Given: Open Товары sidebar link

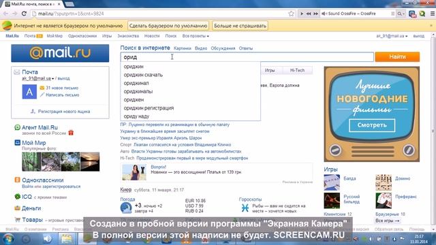Looking at the screenshot, I should [32, 220].
